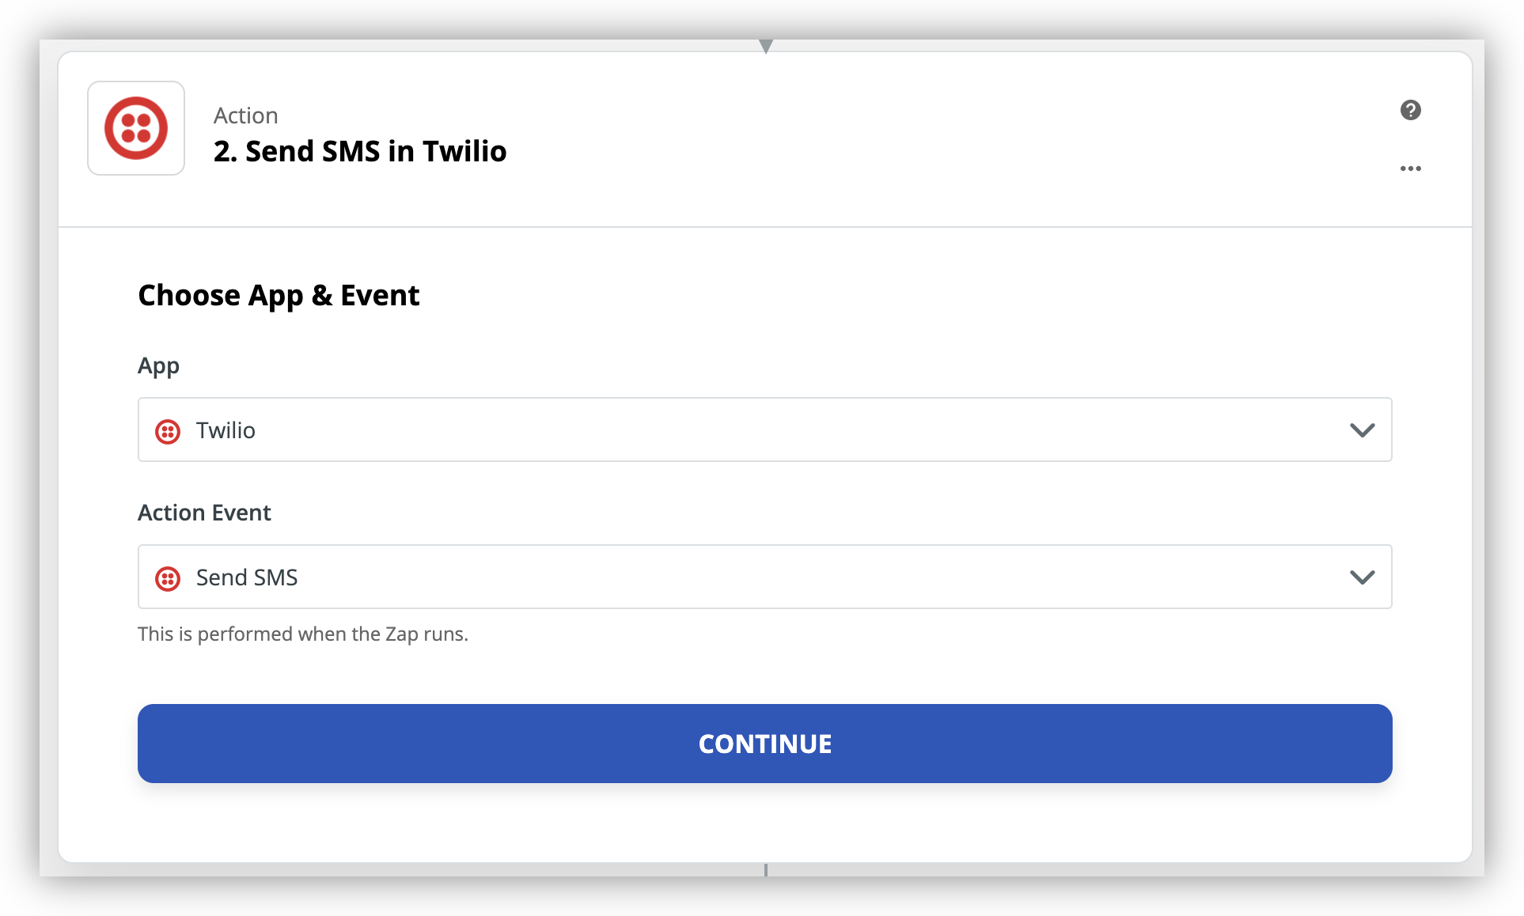Click the CONTINUE button

click(x=764, y=744)
